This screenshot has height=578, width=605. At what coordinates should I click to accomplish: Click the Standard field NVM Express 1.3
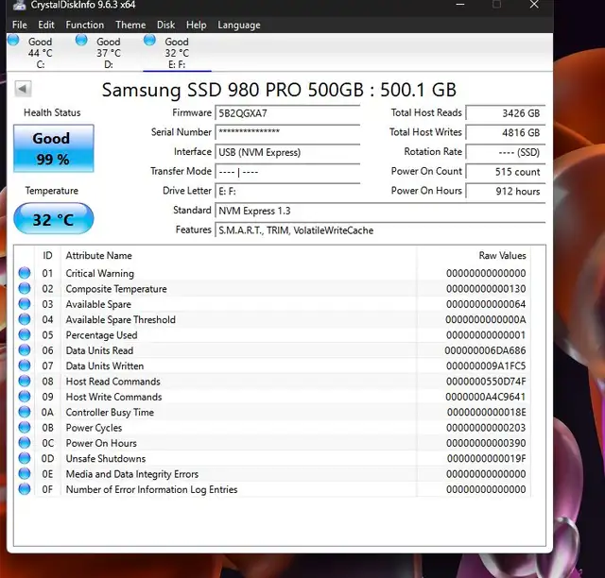[380, 211]
